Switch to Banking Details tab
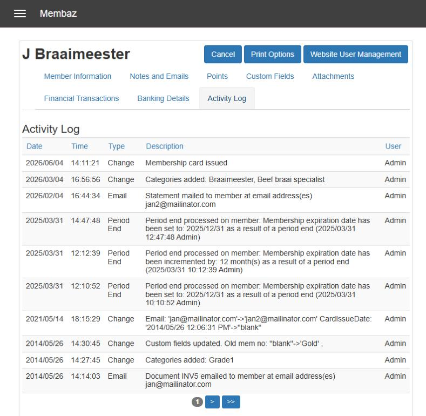The image size is (426, 416). [163, 98]
